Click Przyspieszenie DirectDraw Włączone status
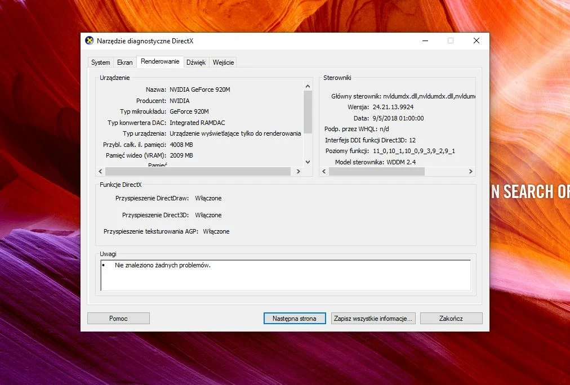The width and height of the screenshot is (570, 385). 208,198
